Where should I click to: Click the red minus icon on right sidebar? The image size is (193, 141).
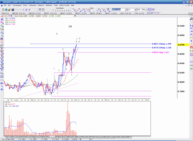click(191, 44)
